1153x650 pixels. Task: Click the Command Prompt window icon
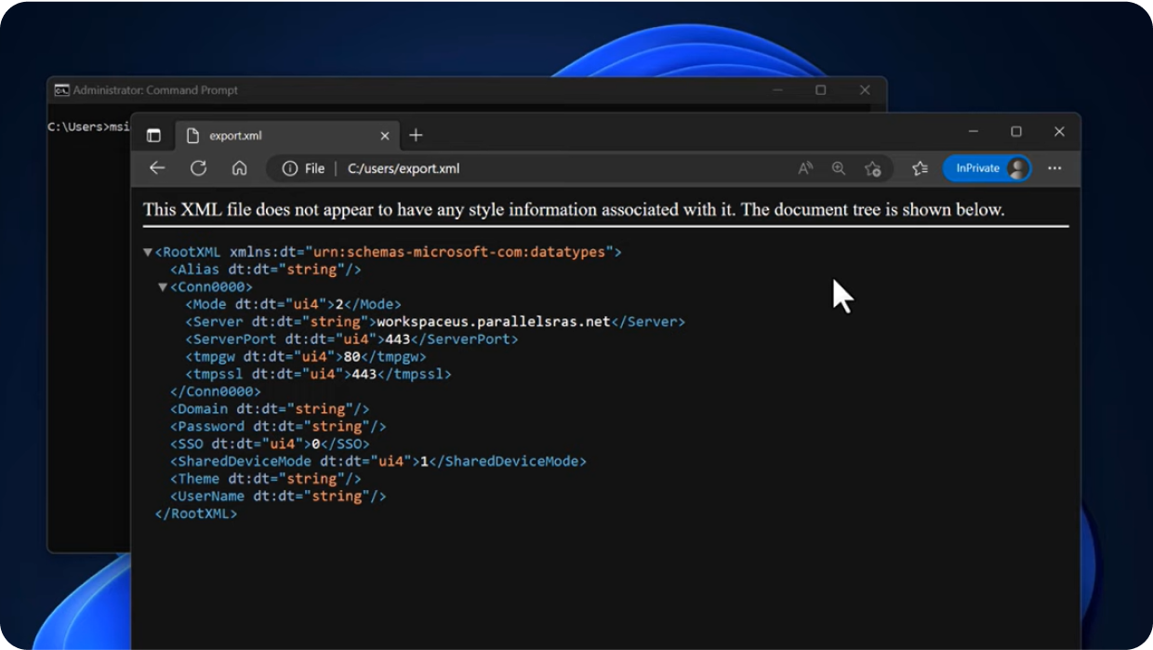point(61,90)
